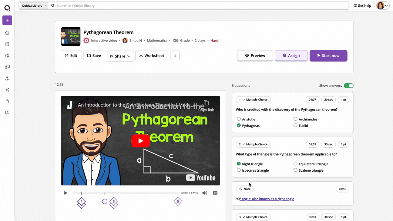This screenshot has height=221, width=393.
Task: Click question 3 Multiple Choice tag
Action: point(253,217)
